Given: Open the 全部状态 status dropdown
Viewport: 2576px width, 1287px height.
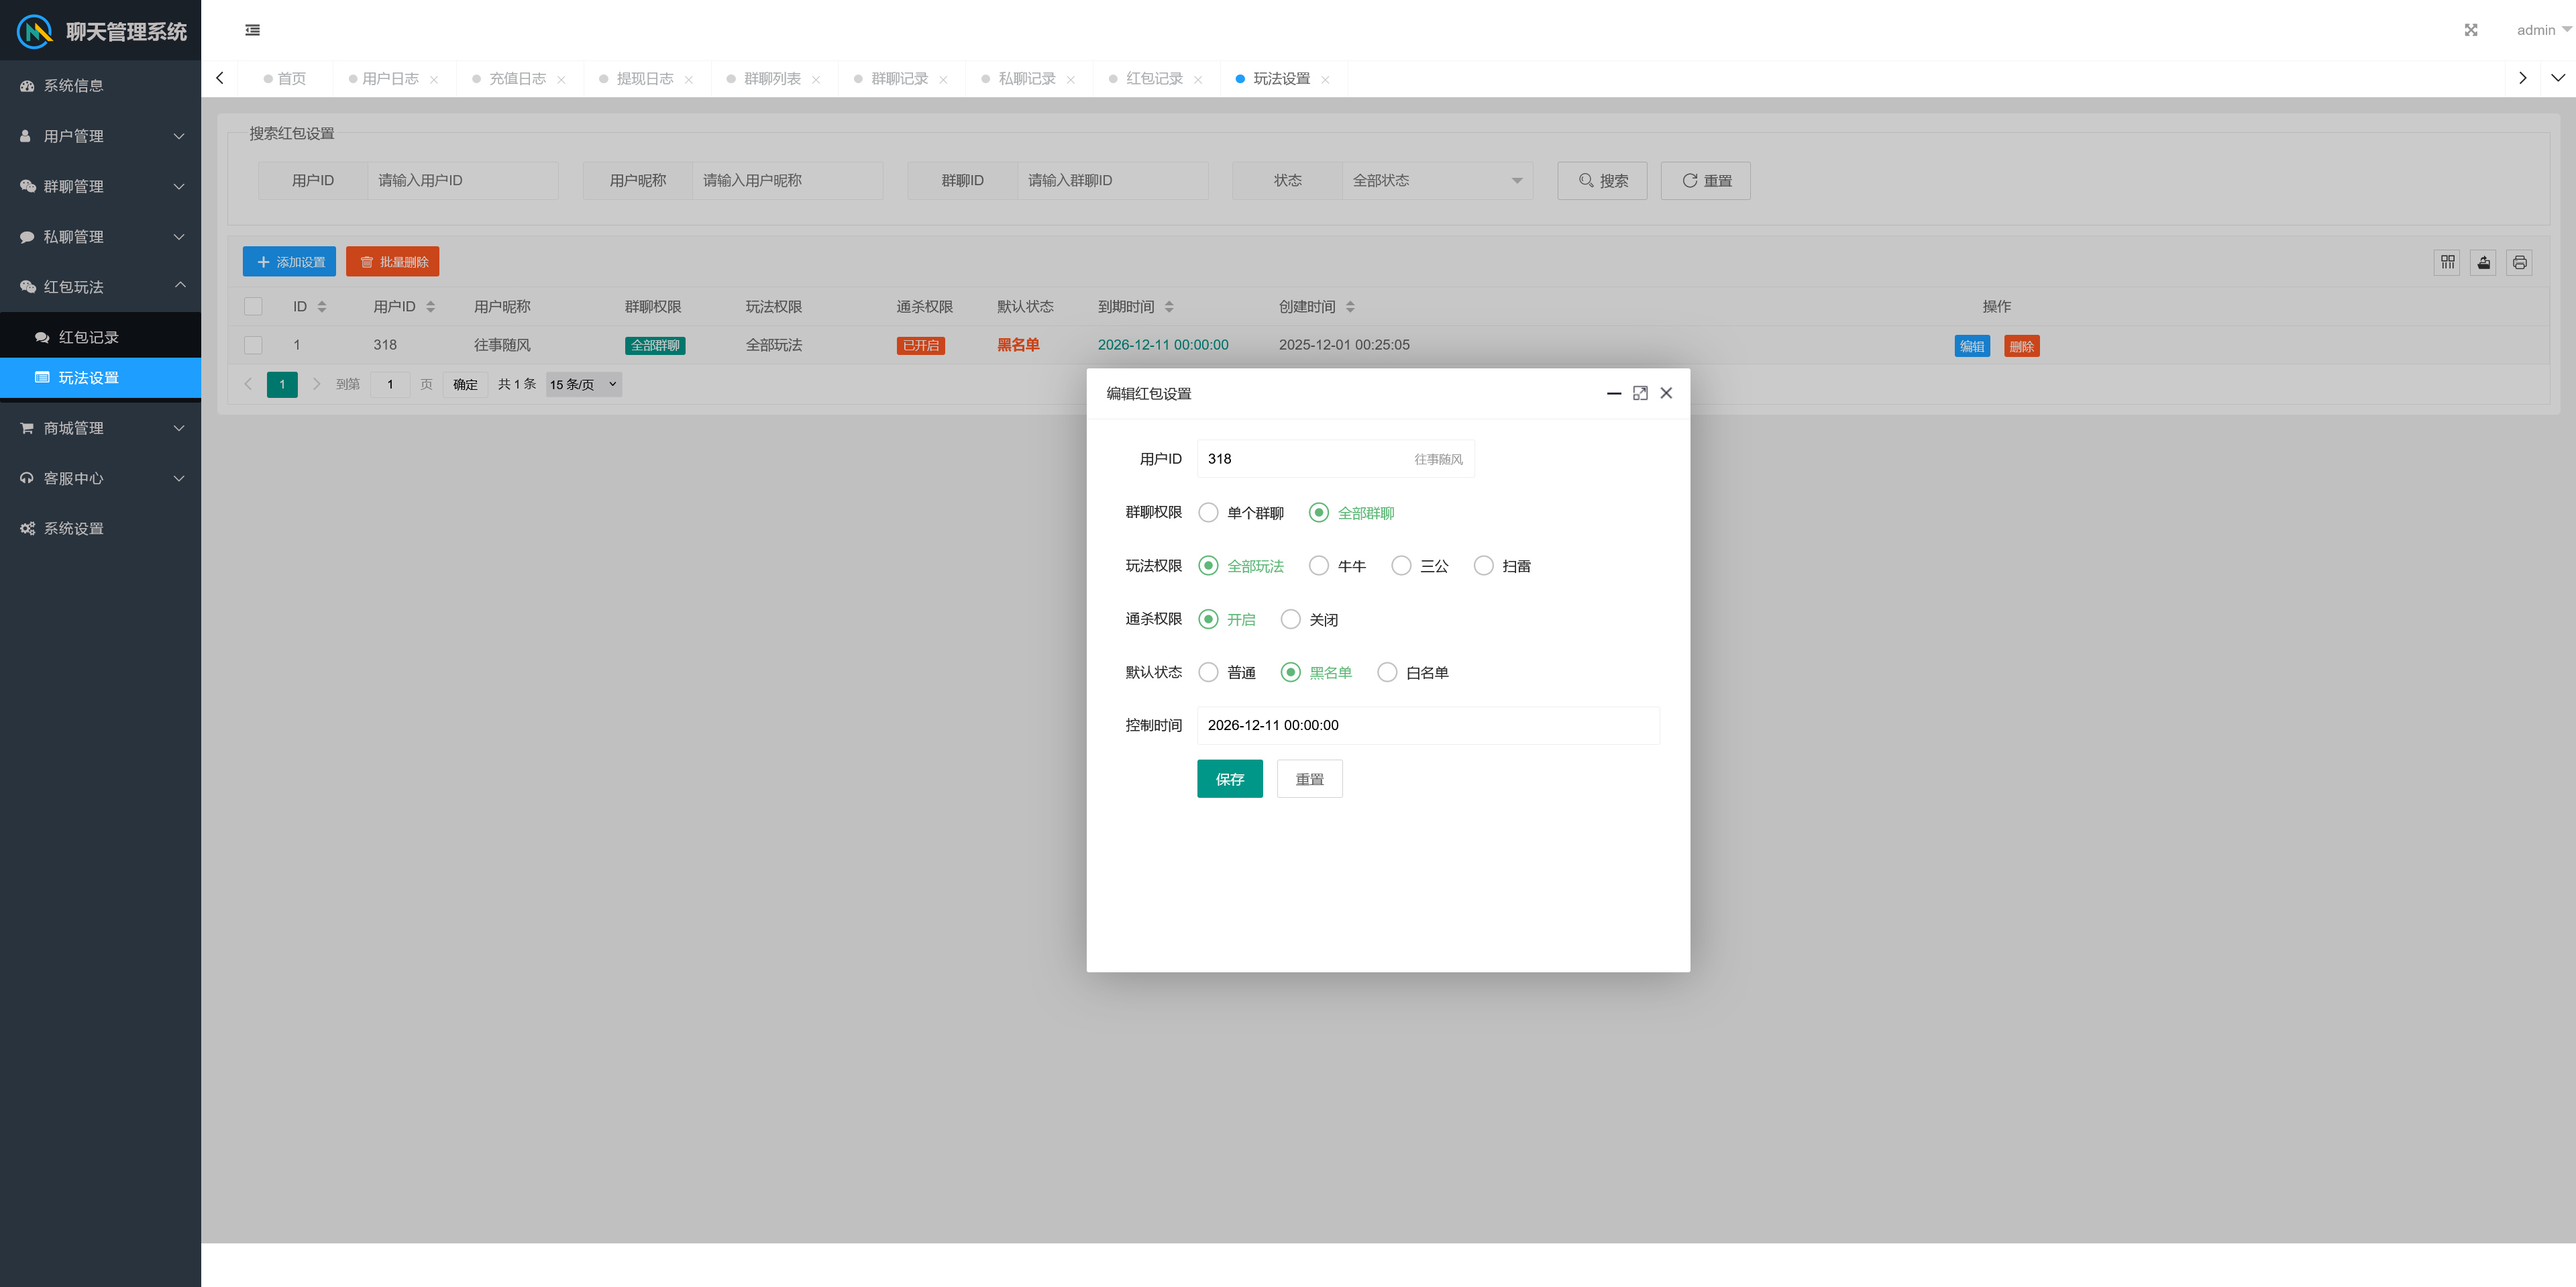Looking at the screenshot, I should tap(1436, 181).
